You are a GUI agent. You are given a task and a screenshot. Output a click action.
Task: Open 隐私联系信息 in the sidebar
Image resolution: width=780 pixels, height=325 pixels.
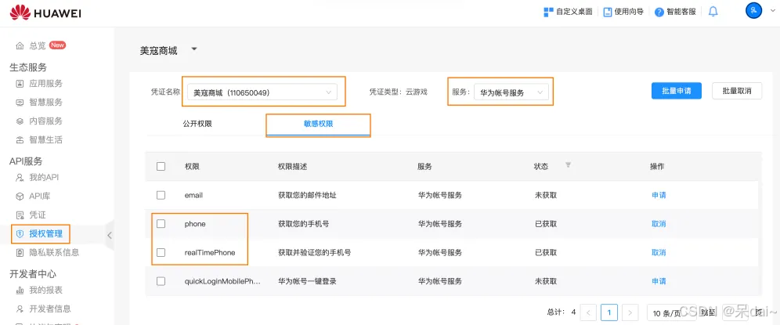pyautogui.click(x=54, y=252)
